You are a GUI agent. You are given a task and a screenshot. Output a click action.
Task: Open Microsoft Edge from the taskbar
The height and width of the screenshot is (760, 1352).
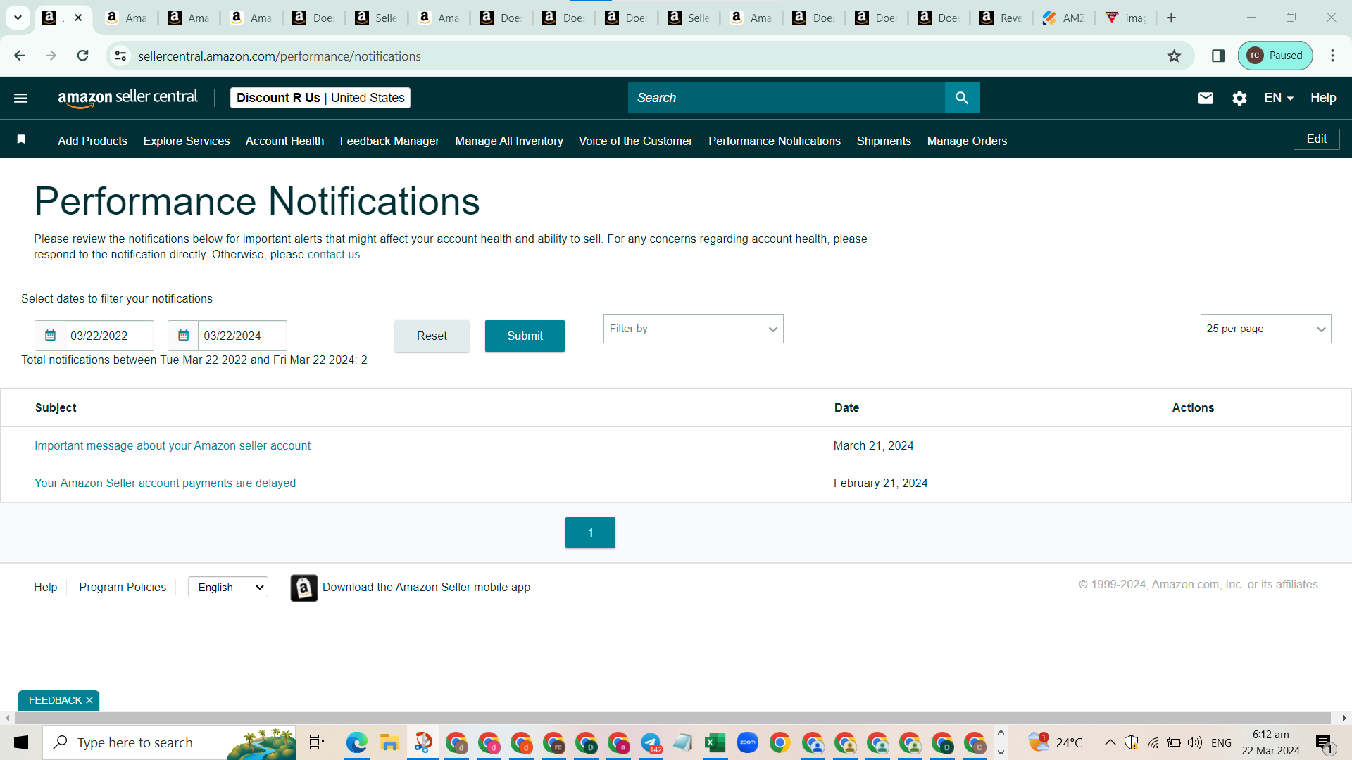[357, 742]
